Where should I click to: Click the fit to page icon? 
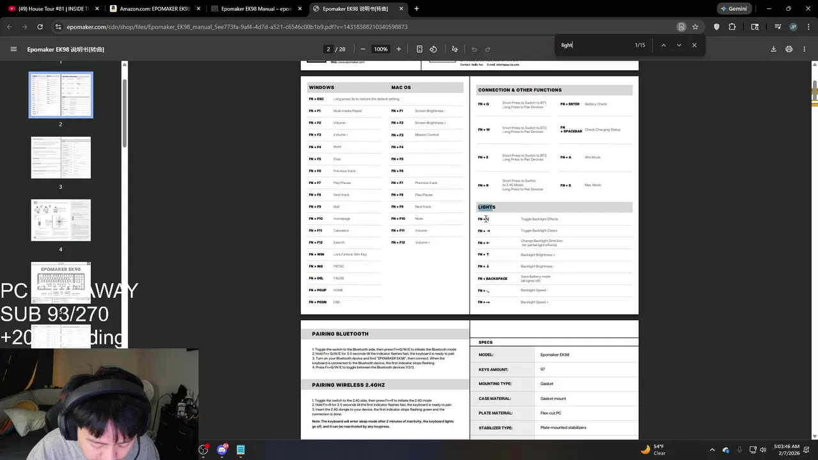pos(419,49)
